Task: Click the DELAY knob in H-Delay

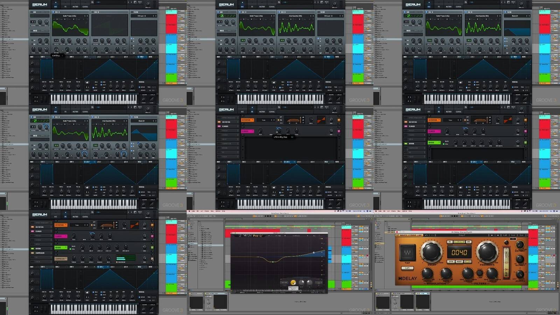Action: [x=431, y=251]
